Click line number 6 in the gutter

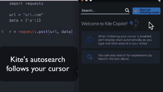pyautogui.click(x=3, y=32)
